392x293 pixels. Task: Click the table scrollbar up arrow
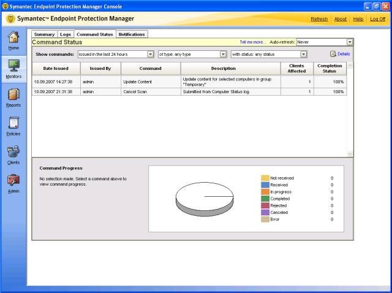pos(350,66)
